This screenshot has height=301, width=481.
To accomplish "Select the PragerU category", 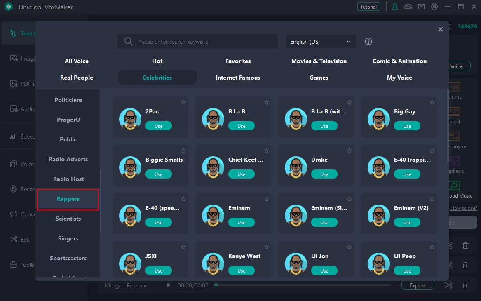I will click(68, 120).
